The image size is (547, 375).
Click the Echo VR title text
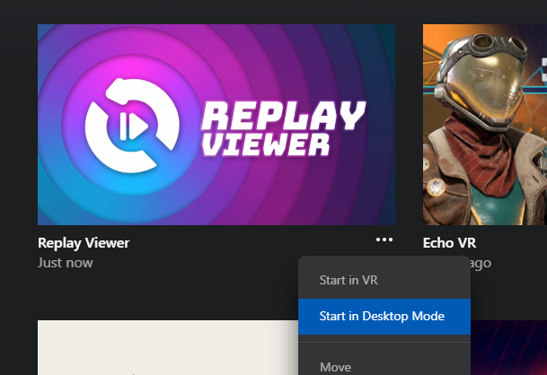click(449, 243)
